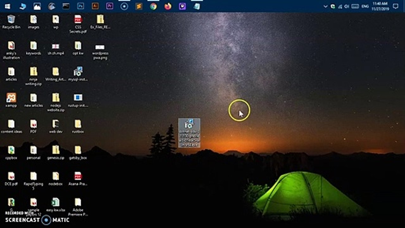
Task: Select the articles folder icon
Action: click(x=11, y=74)
